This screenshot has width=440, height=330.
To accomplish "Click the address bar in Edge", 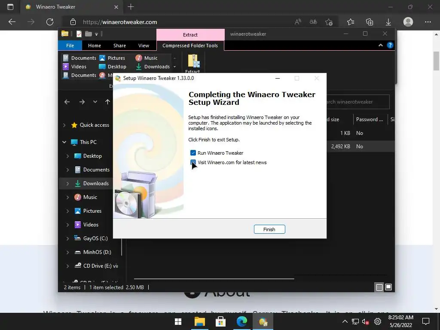I will 180,22.
